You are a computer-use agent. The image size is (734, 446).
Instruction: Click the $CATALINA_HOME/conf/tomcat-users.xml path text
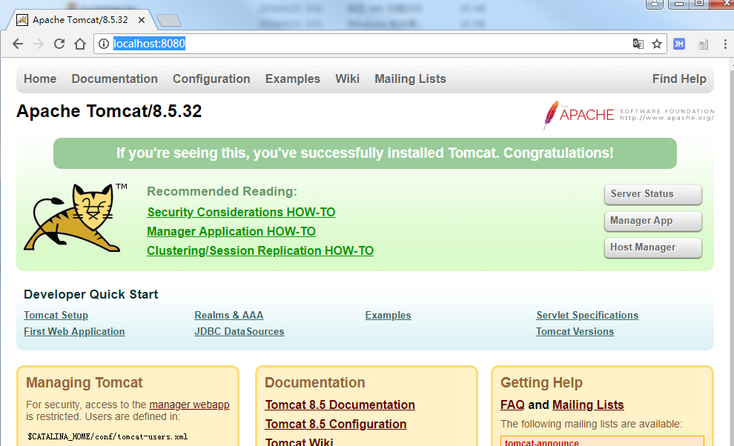click(x=108, y=436)
